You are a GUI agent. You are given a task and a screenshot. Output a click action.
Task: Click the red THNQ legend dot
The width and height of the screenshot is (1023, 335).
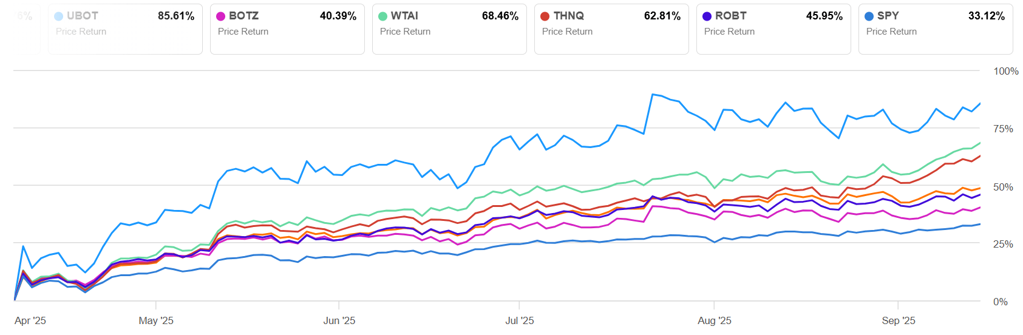(x=545, y=16)
